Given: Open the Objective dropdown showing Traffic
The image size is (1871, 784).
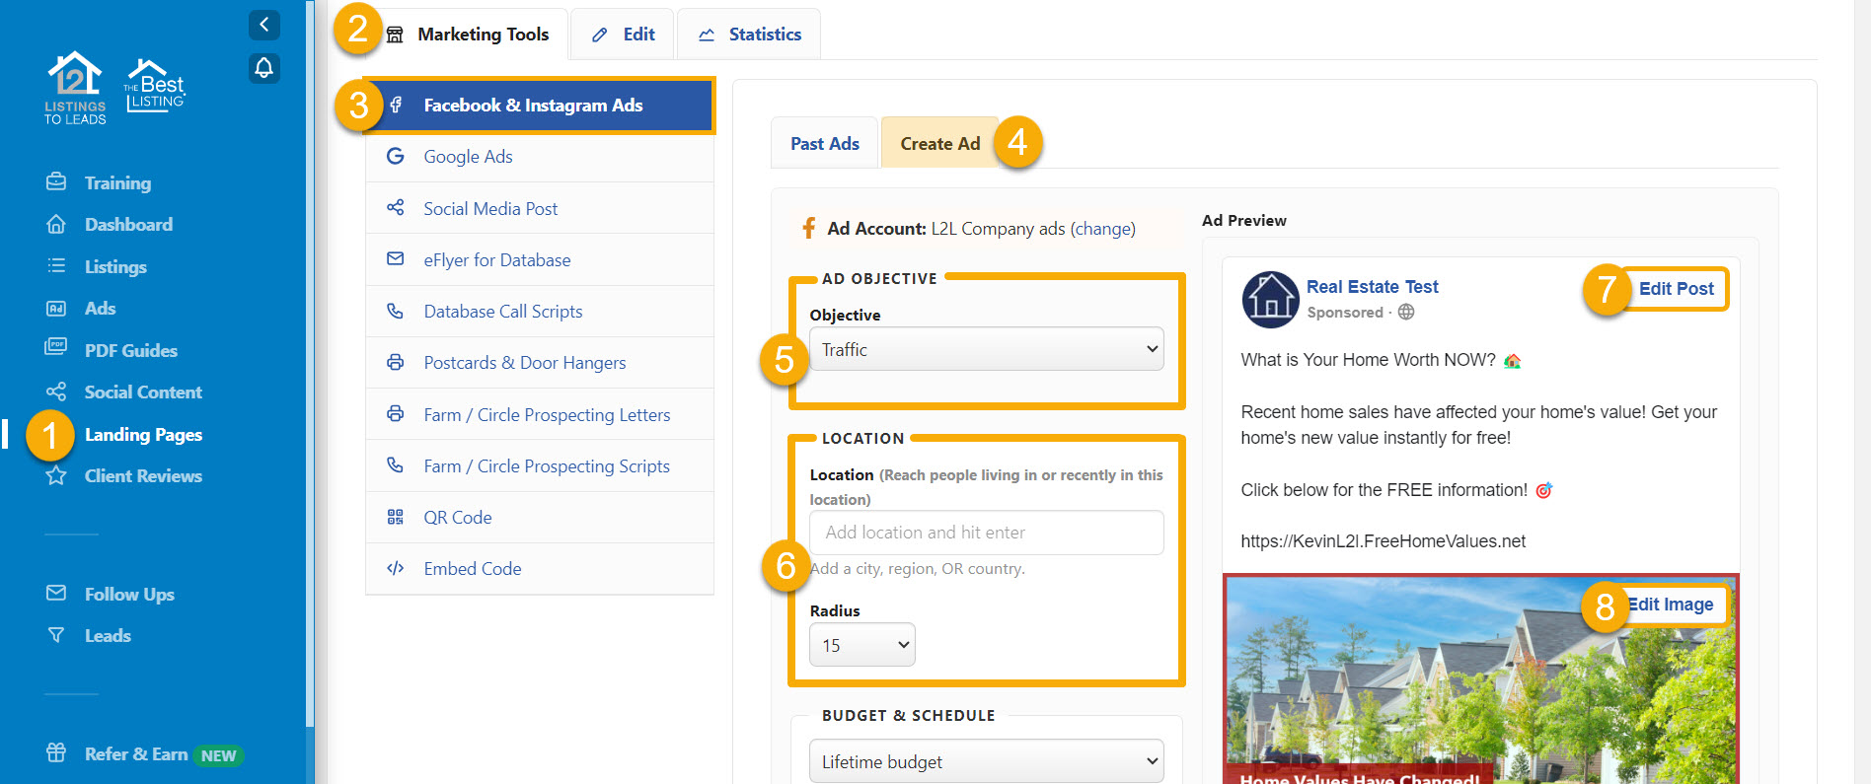Looking at the screenshot, I should click(x=986, y=349).
